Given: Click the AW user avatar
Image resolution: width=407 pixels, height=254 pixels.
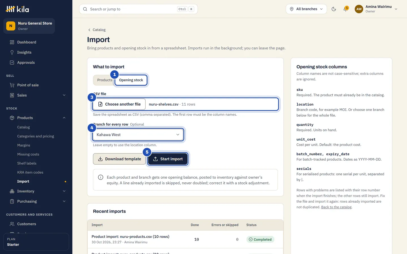Looking at the screenshot, I should coord(359,9).
